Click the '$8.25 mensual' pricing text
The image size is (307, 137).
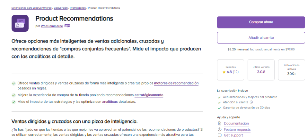[x=238, y=50]
